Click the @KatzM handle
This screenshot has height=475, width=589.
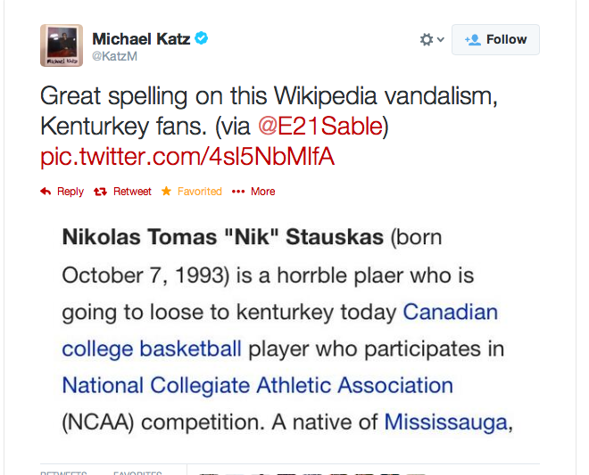click(x=112, y=56)
